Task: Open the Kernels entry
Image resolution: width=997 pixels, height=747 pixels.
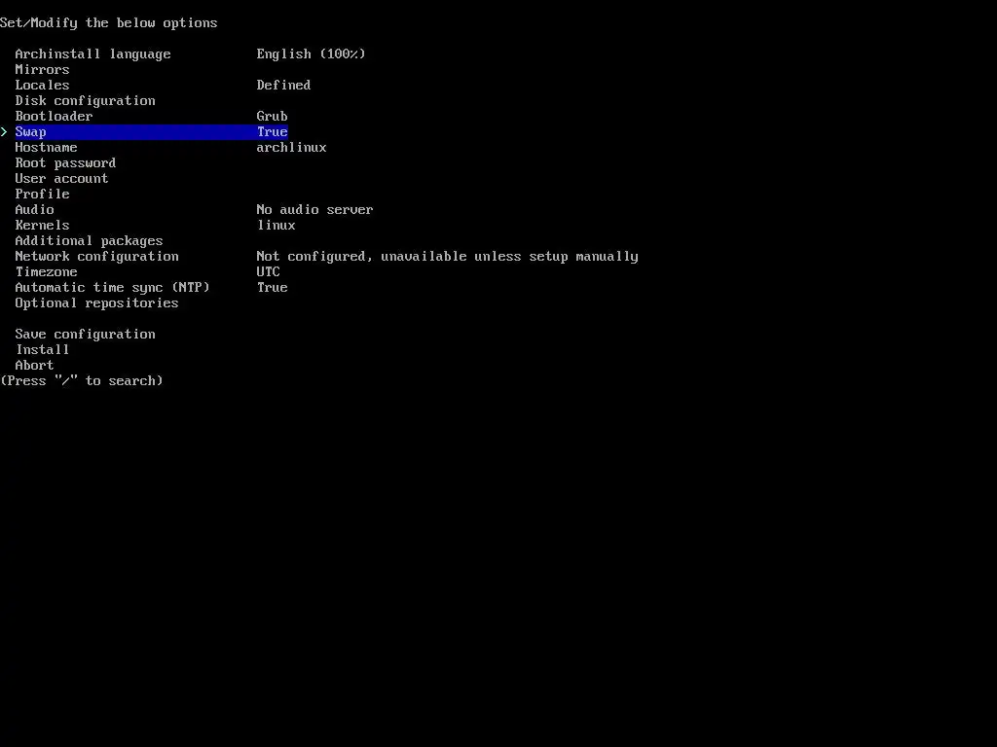Action: click(x=42, y=225)
